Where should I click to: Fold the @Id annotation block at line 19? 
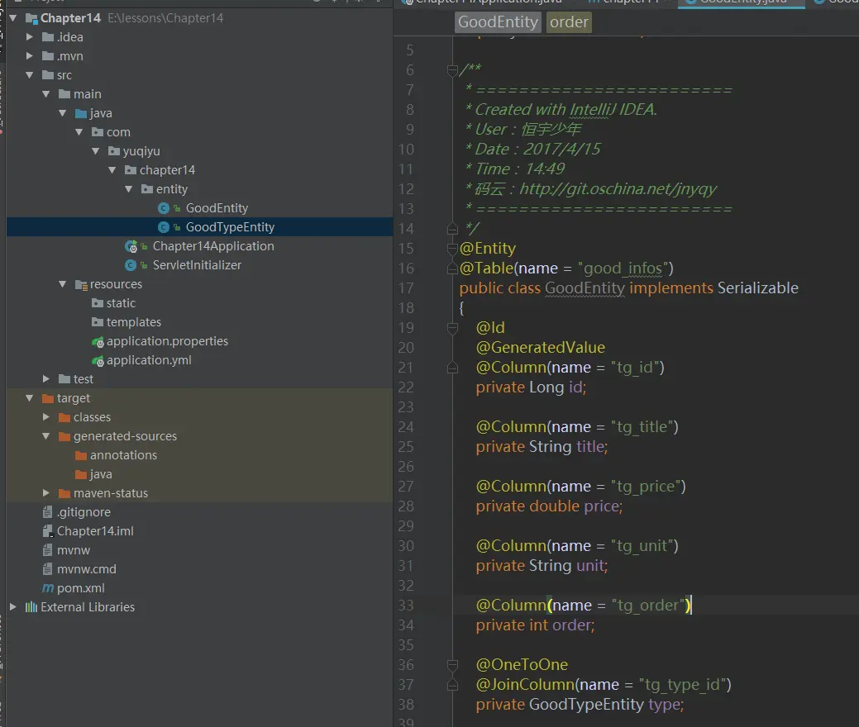click(452, 328)
